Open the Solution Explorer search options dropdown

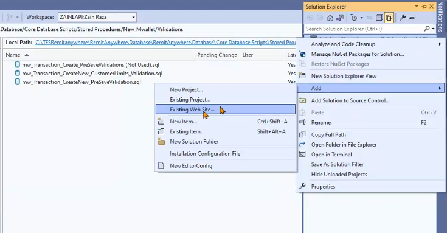433,29
